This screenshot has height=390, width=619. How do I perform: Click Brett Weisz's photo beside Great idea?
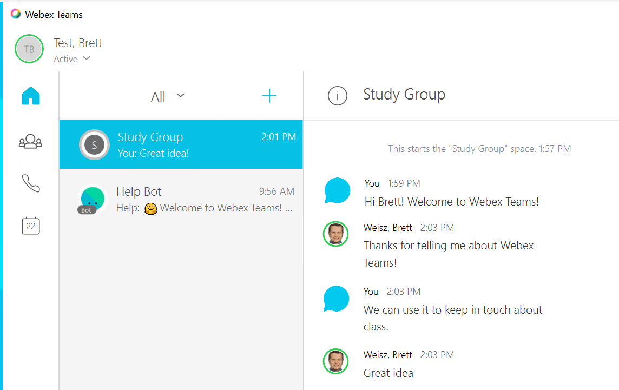click(x=335, y=361)
